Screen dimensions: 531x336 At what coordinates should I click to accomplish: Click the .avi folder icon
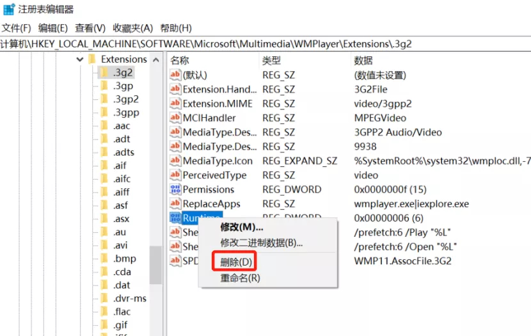pos(105,245)
